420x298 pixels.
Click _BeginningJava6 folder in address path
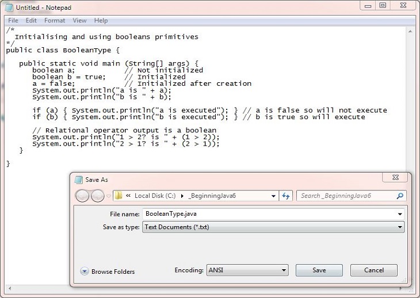[x=212, y=196]
